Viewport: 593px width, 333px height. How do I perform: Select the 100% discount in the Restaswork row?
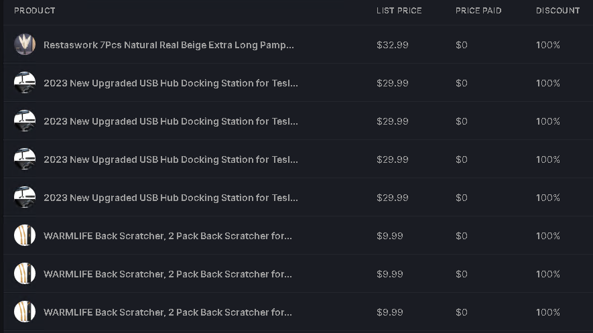point(547,45)
